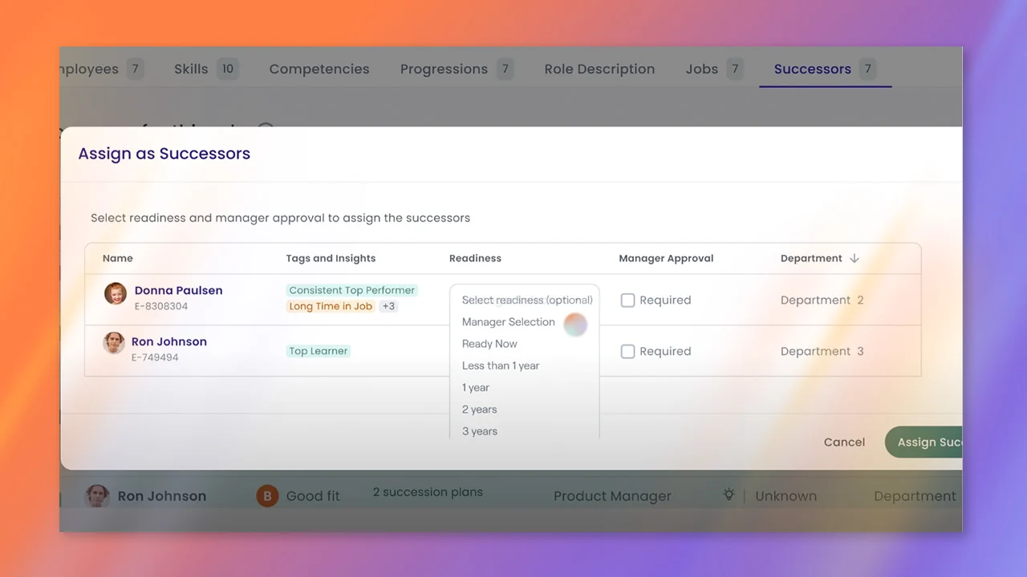Check Required for Ron Johnson

(x=628, y=351)
